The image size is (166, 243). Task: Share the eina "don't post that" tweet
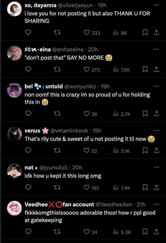157,69
